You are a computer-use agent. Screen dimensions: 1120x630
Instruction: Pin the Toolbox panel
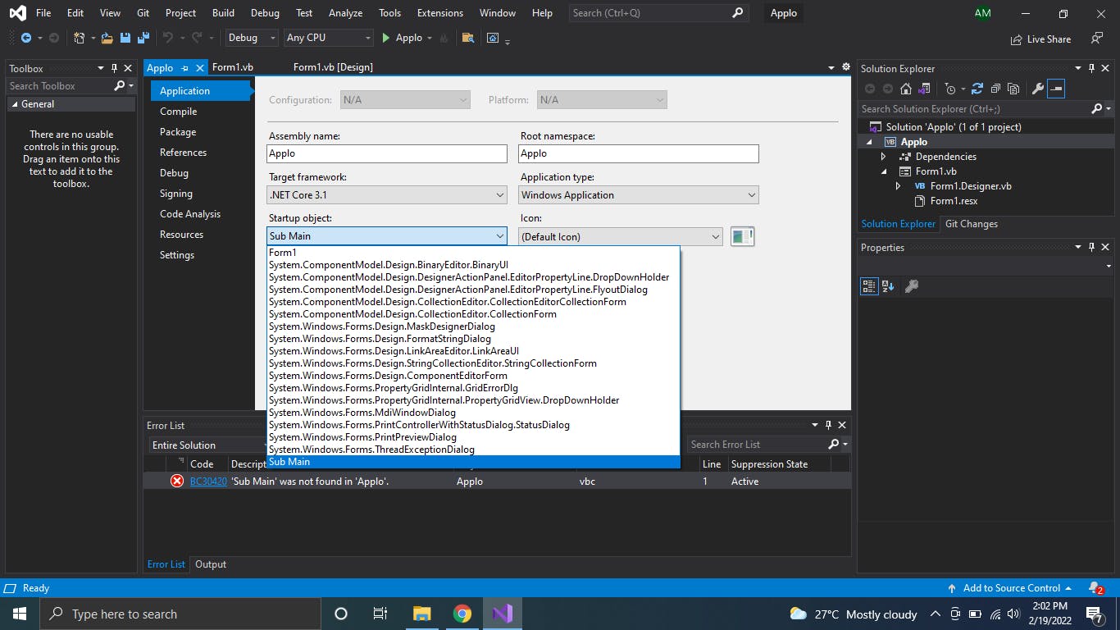click(114, 68)
